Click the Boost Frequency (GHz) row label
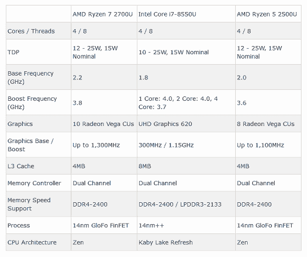The image size is (307, 257). (38, 102)
